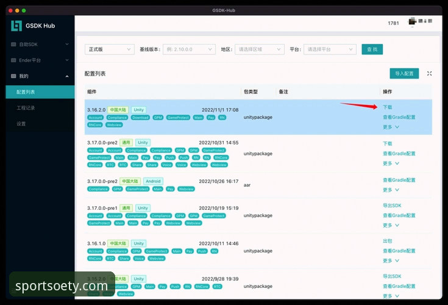448x305 pixels.
Task: Click the aar package type cell
Action: pos(247,185)
